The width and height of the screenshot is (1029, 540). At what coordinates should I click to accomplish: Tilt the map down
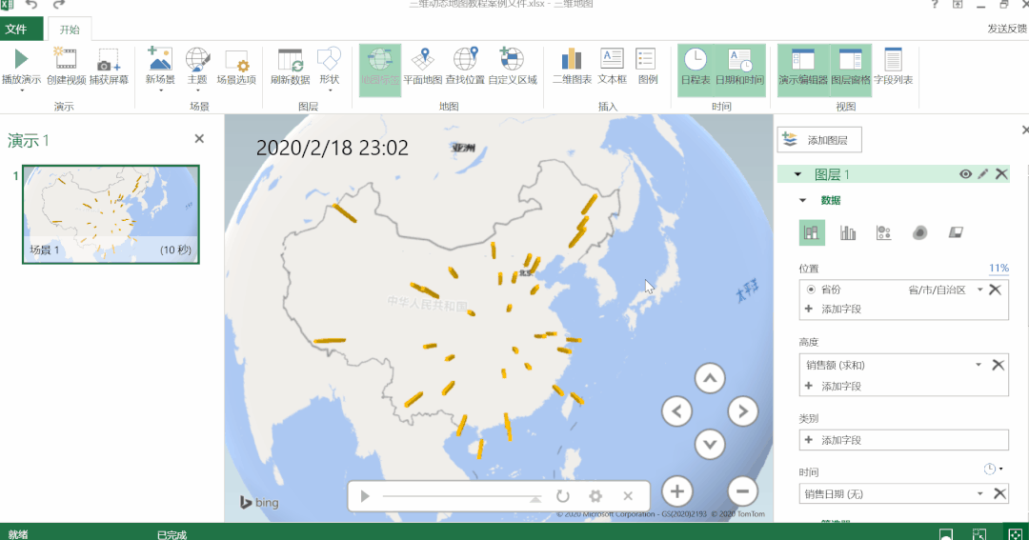click(710, 444)
